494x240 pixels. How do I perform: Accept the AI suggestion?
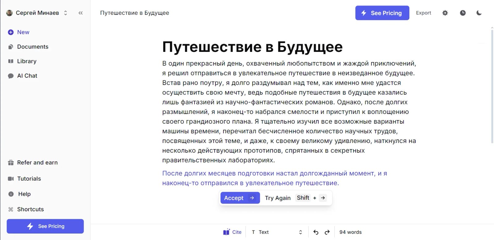(240, 198)
